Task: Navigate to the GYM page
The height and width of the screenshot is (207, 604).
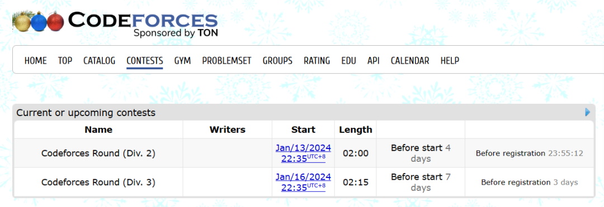Action: pos(182,61)
